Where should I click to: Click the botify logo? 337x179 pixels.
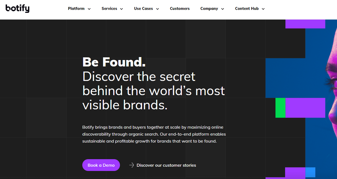pos(17,9)
